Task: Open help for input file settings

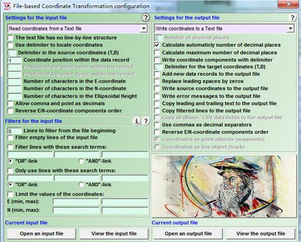Action: pos(146,18)
